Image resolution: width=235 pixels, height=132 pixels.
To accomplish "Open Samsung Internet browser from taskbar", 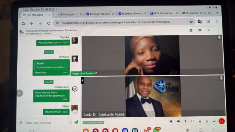I will (125, 130).
